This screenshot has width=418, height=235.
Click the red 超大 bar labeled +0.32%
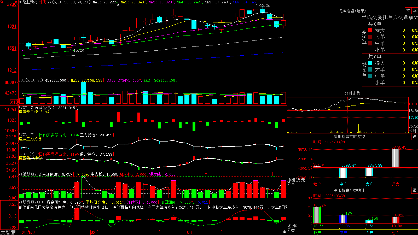(x=396, y=220)
